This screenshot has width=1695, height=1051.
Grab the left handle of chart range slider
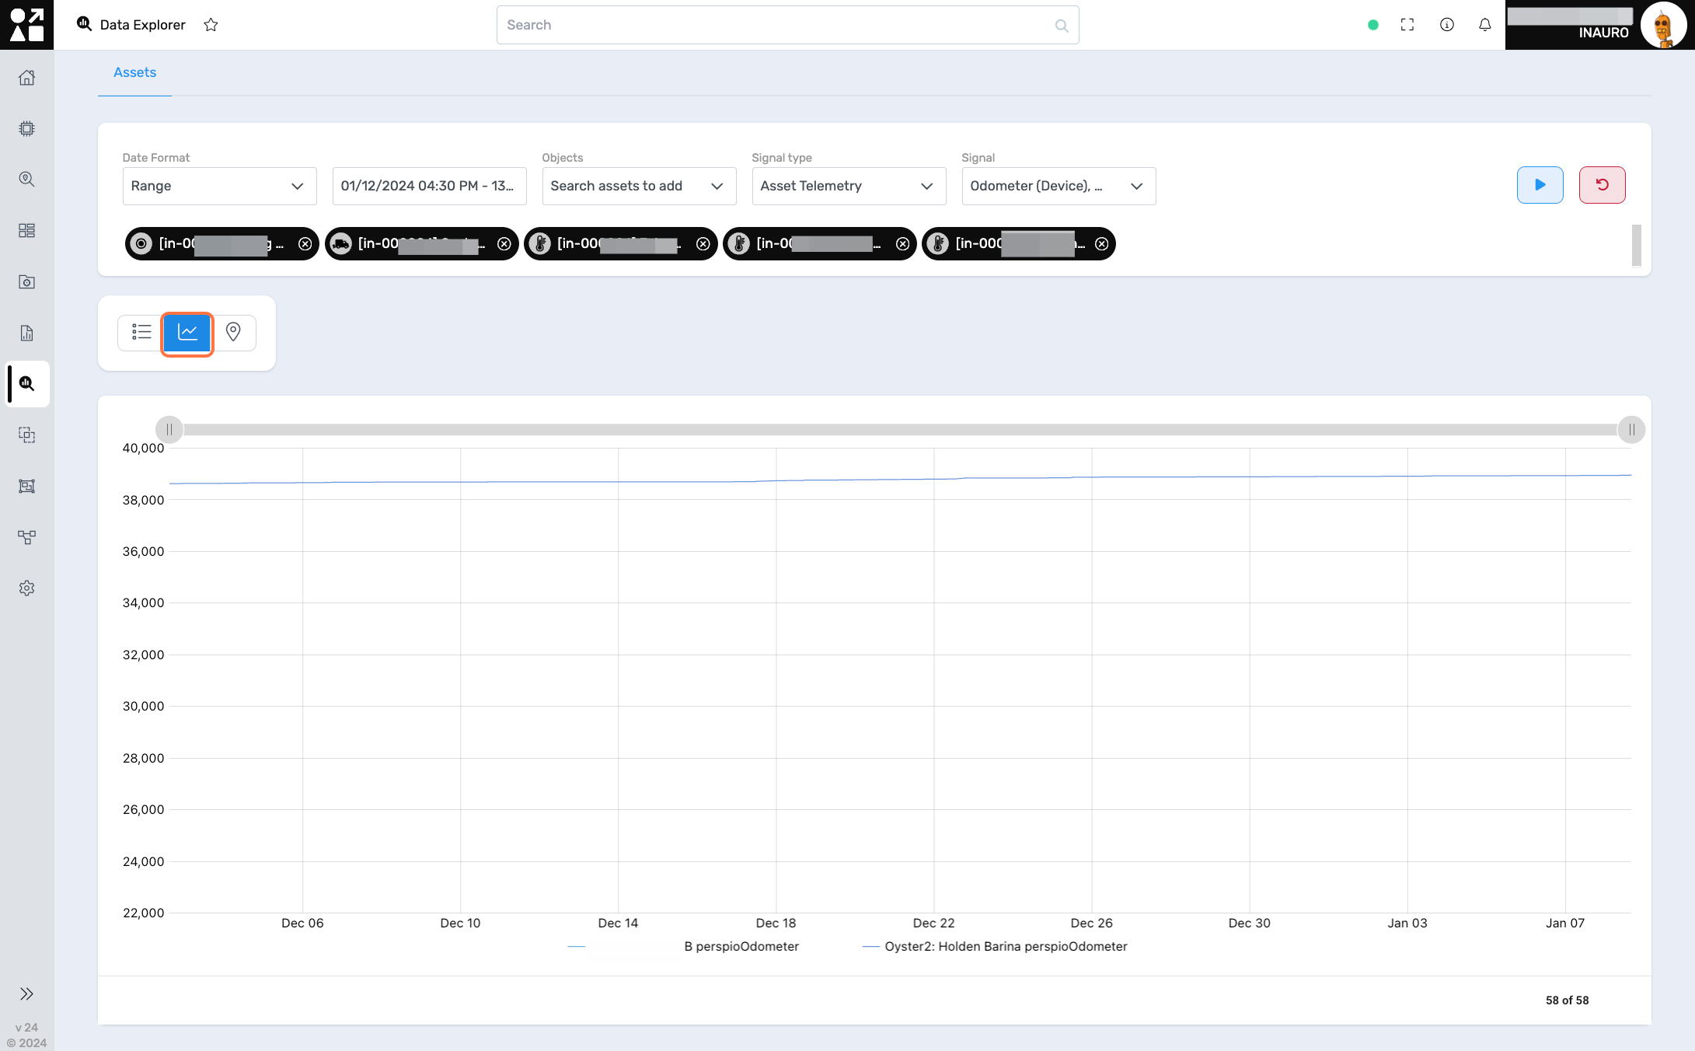point(169,430)
